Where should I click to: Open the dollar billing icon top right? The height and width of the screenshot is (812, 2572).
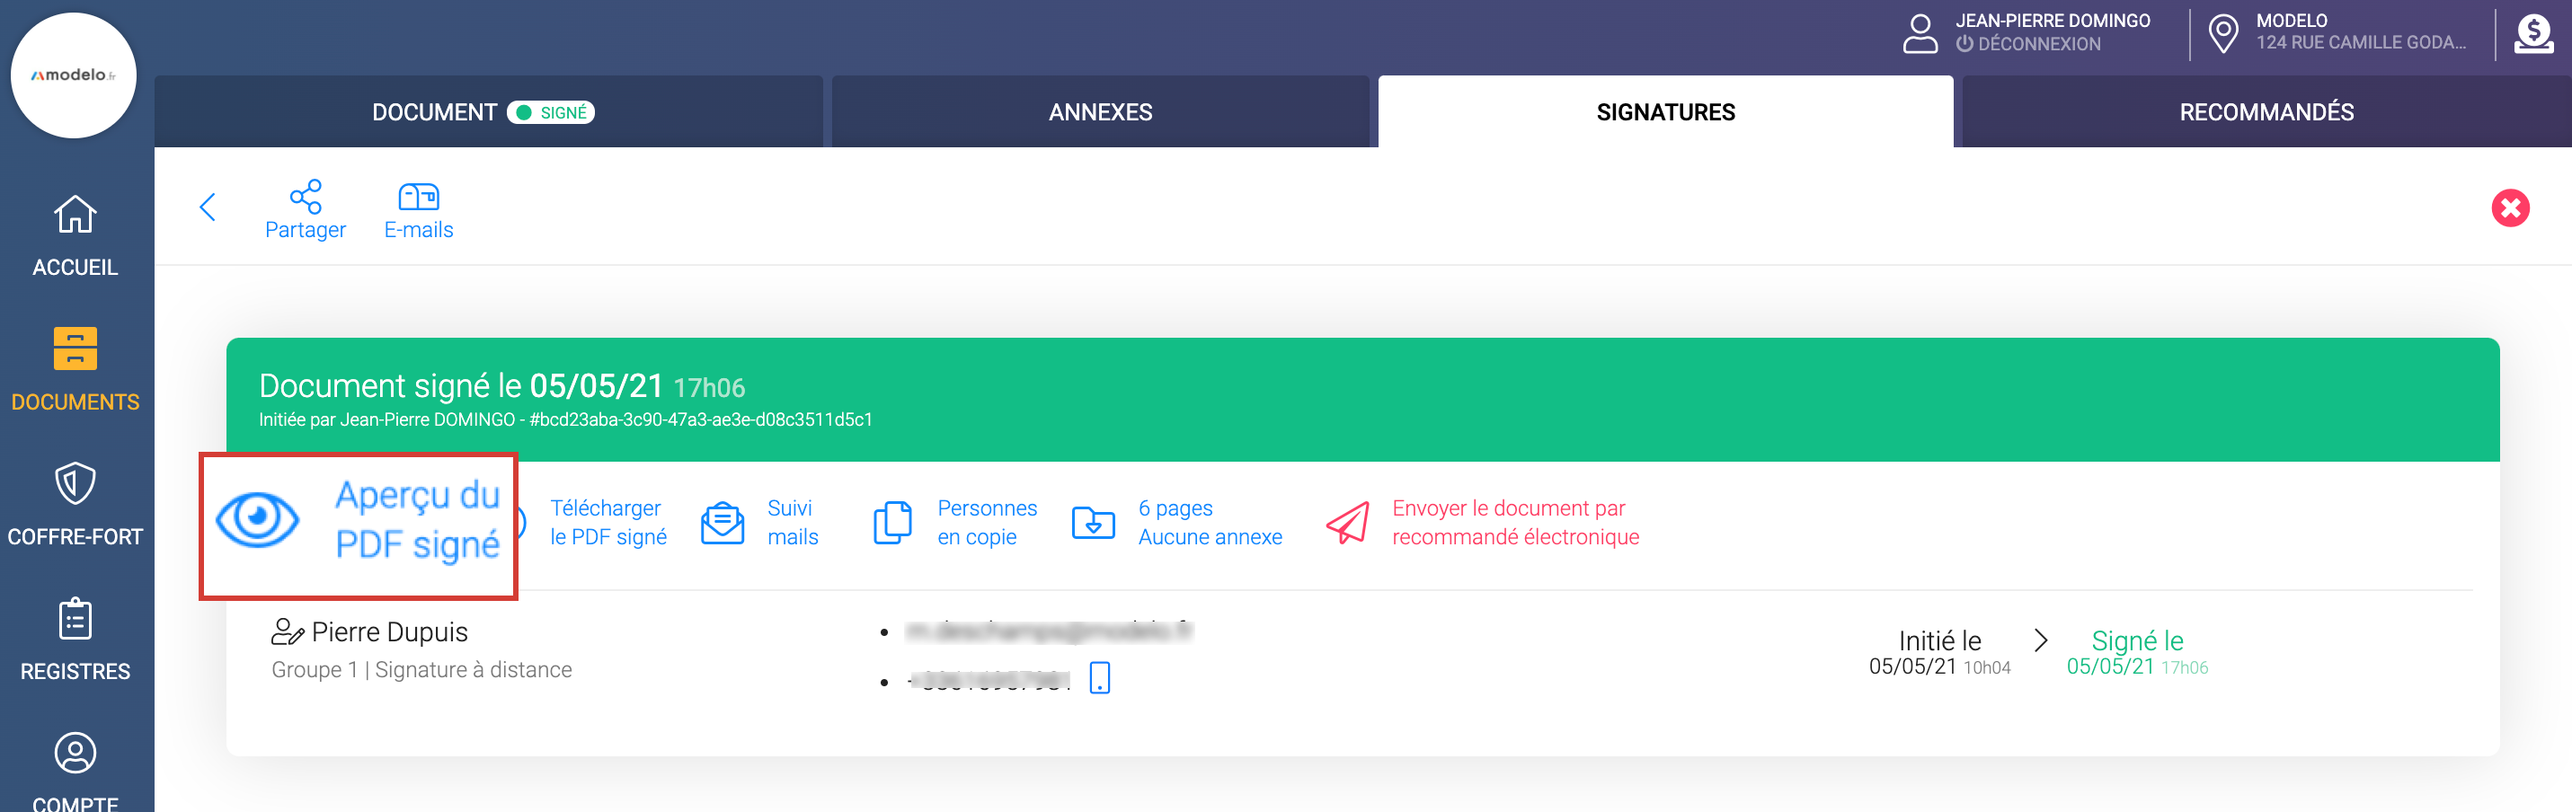coord(2533,35)
